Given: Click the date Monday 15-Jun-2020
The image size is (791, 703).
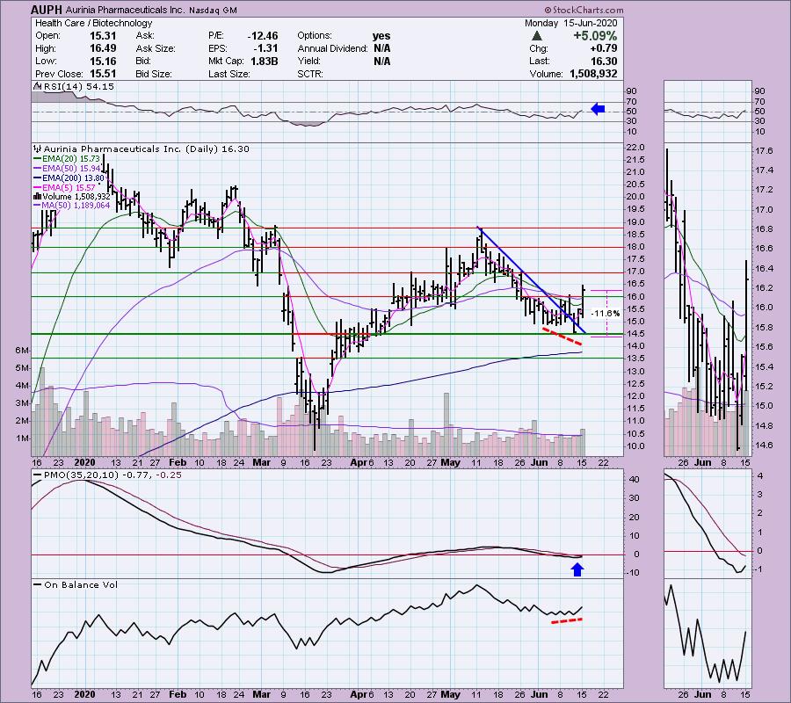Looking at the screenshot, I should click(570, 23).
